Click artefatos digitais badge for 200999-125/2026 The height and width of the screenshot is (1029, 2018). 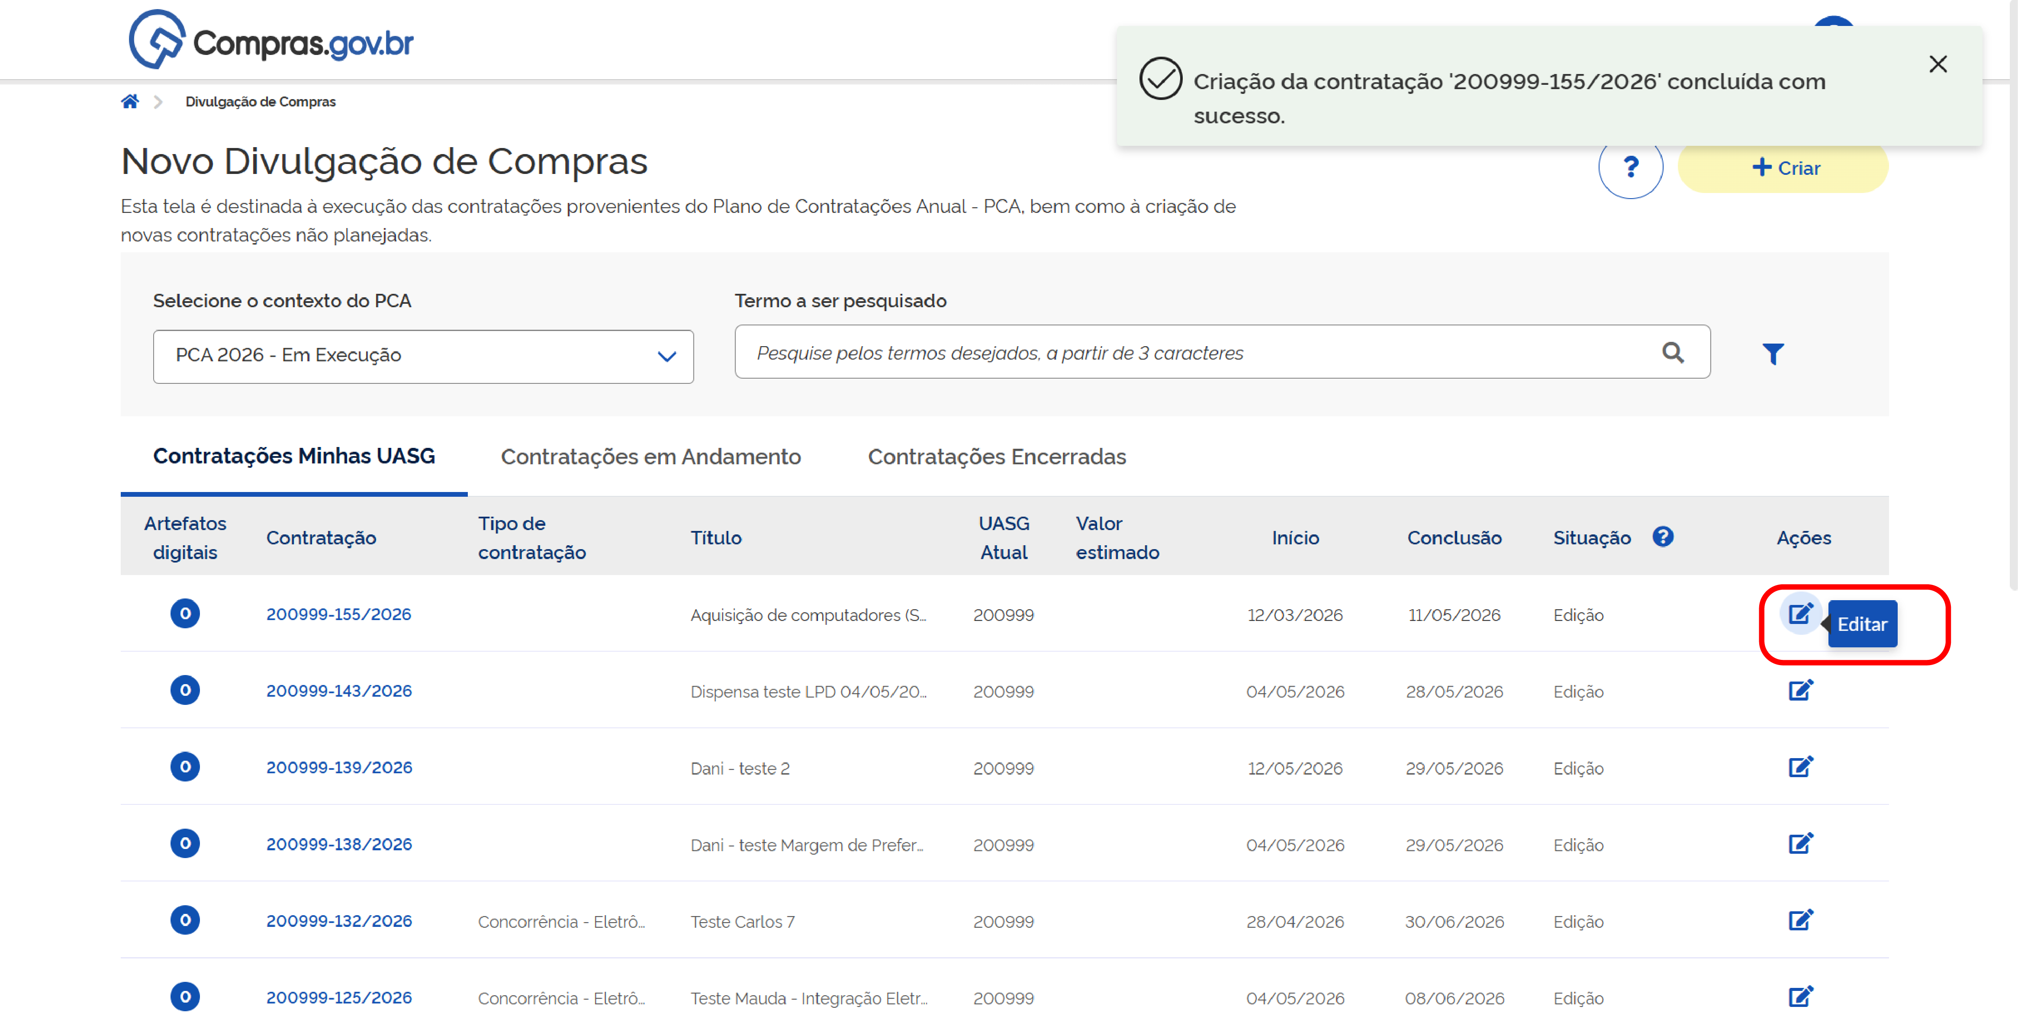point(185,998)
